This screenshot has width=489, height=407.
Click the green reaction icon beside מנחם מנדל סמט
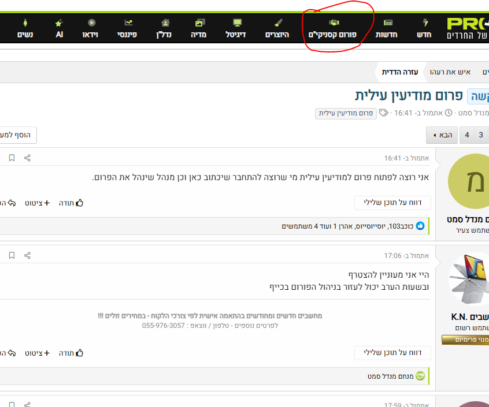click(420, 376)
